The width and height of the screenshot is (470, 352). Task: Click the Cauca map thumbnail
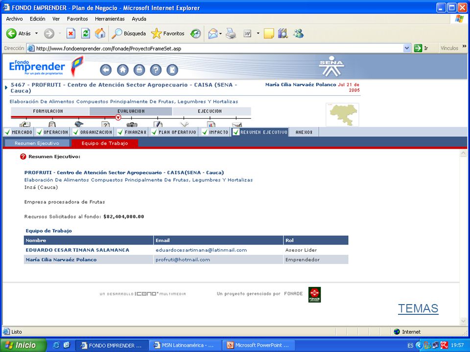342,114
